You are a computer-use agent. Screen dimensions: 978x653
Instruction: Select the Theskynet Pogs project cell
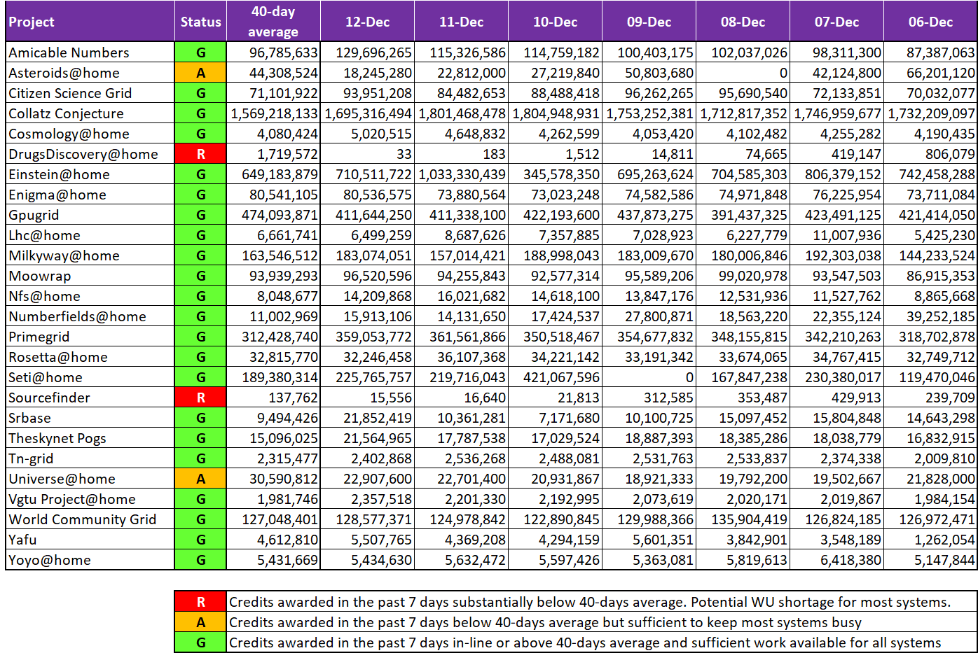90,438
